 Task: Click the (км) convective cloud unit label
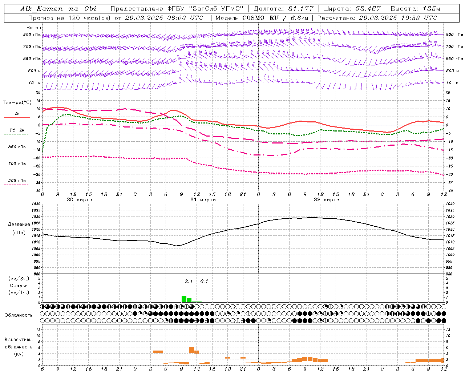[x=19, y=354]
